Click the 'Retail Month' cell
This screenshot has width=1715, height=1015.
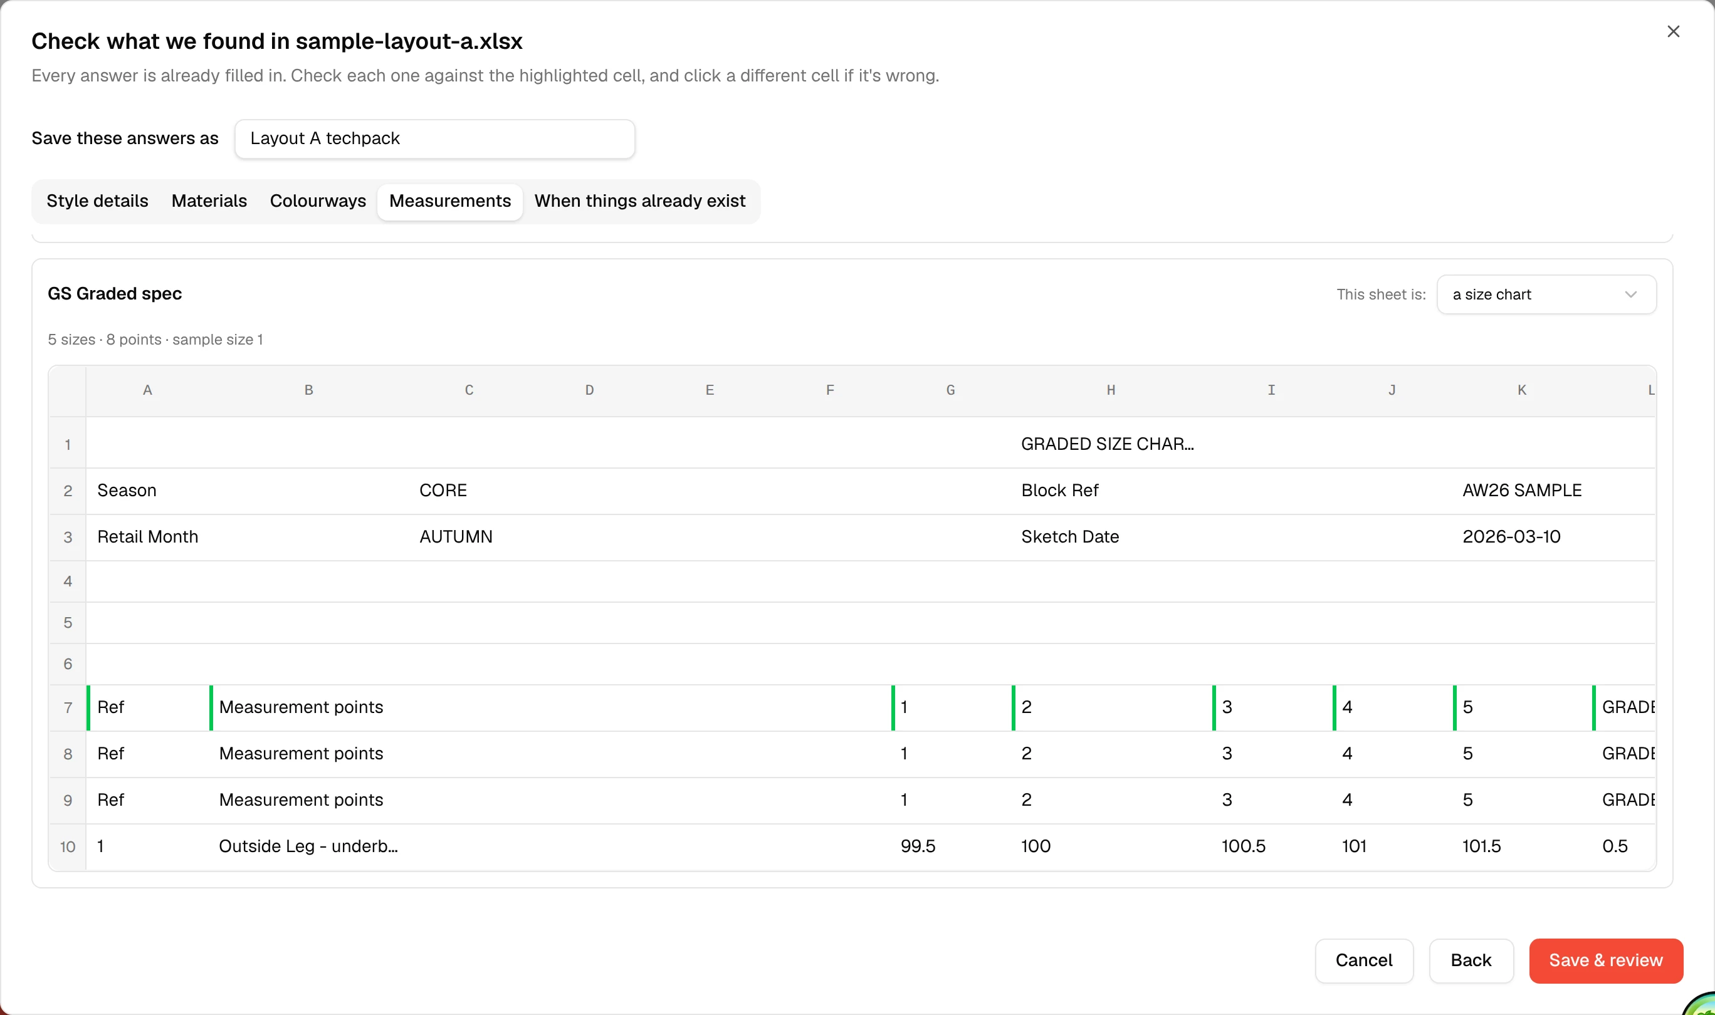[x=148, y=537]
